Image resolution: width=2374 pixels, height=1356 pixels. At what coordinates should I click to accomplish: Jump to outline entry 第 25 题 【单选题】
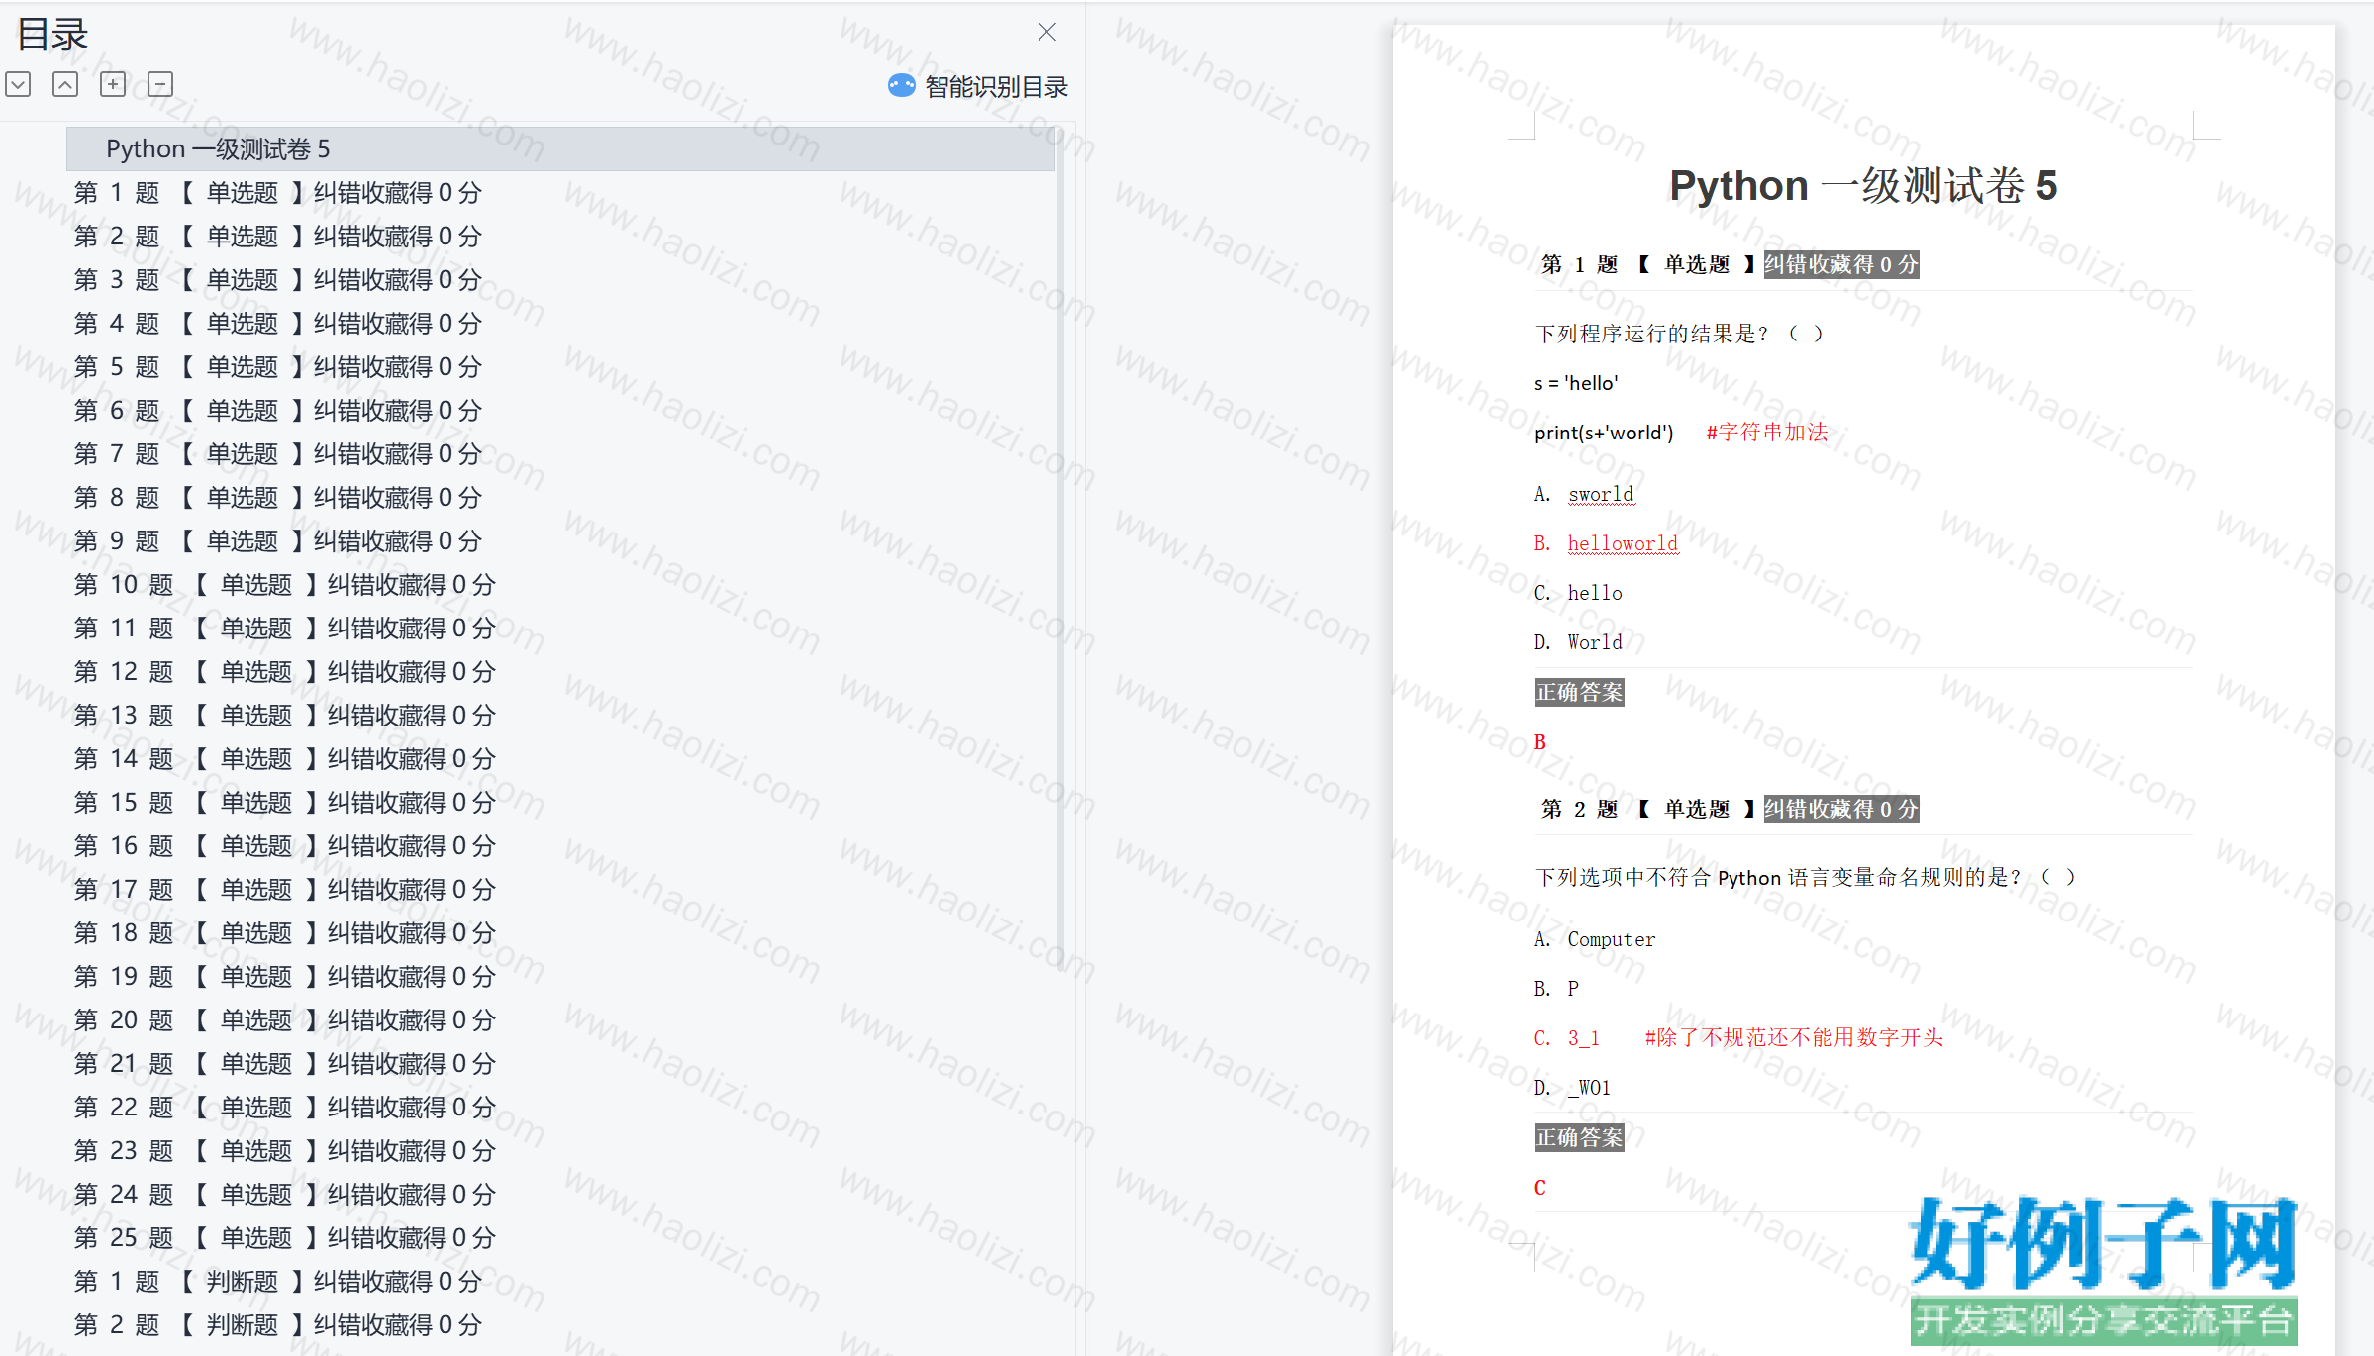[x=285, y=1238]
